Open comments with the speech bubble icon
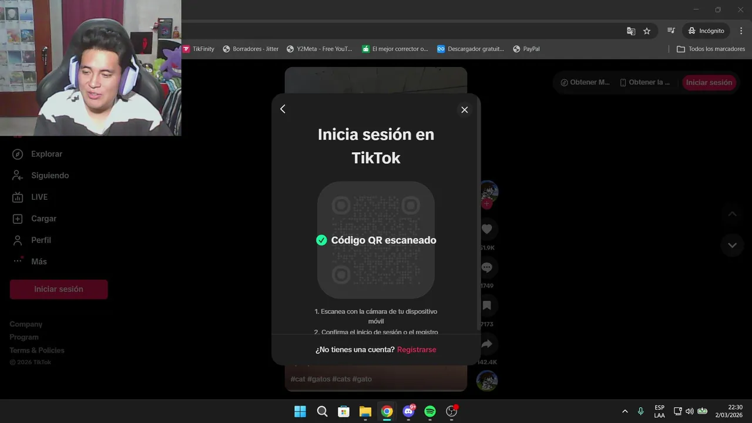Viewport: 752px width, 423px height. (487, 267)
